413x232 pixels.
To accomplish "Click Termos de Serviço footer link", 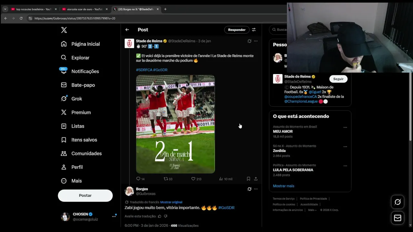I will click(284, 199).
